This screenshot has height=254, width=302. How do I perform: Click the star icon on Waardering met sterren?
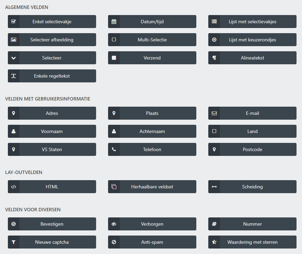[x=214, y=242]
